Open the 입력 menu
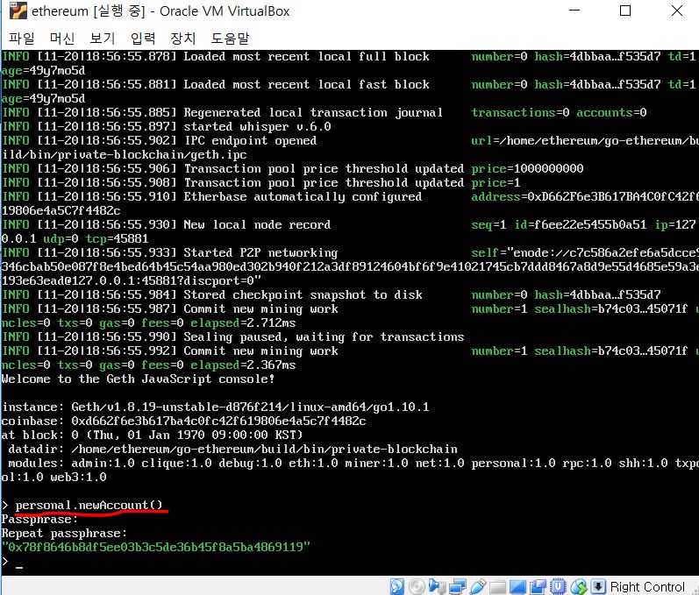The width and height of the screenshot is (699, 595). pyautogui.click(x=143, y=39)
